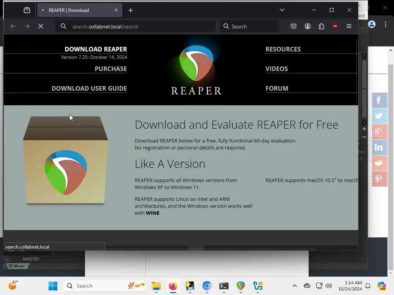
Task: Open the Windows Start menu
Action: coord(53,286)
